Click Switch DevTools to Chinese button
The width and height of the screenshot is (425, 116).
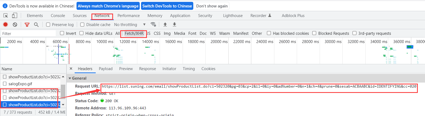167,6
